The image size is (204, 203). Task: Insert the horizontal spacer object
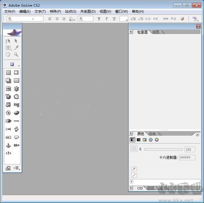[x=8, y=129]
